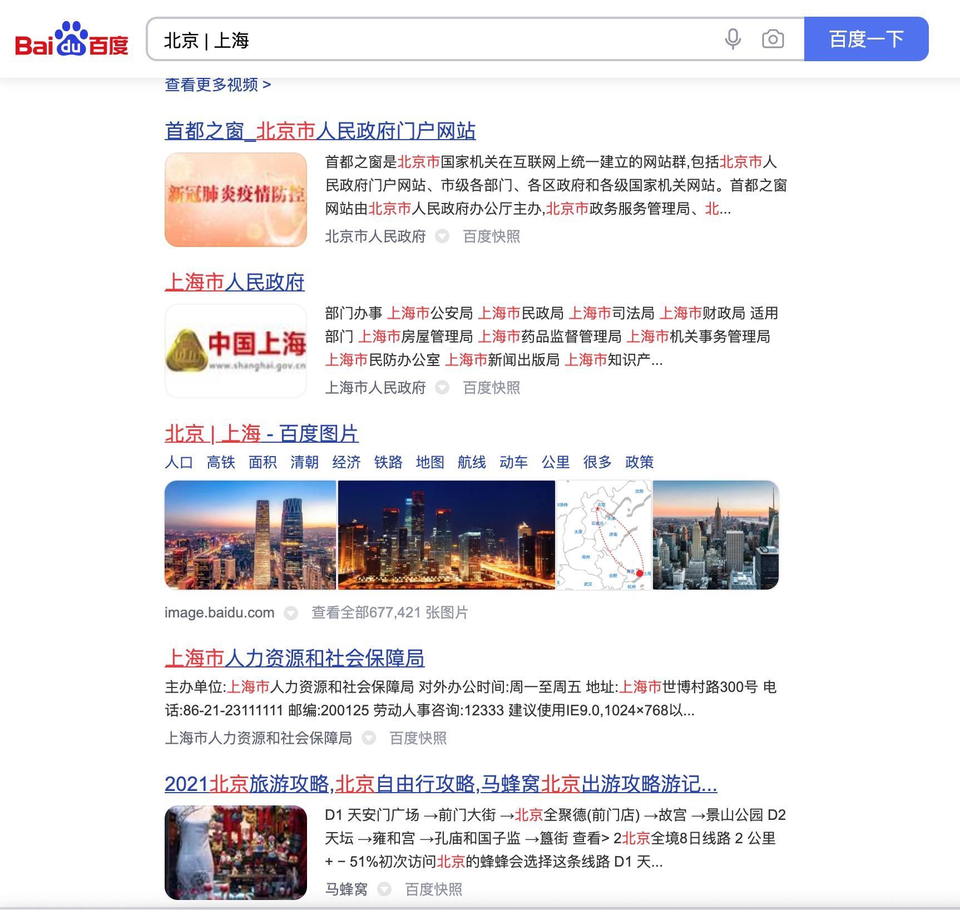960x910 pixels.
Task: Expand dropdown arrow beside image.baidu.com
Action: 291,613
